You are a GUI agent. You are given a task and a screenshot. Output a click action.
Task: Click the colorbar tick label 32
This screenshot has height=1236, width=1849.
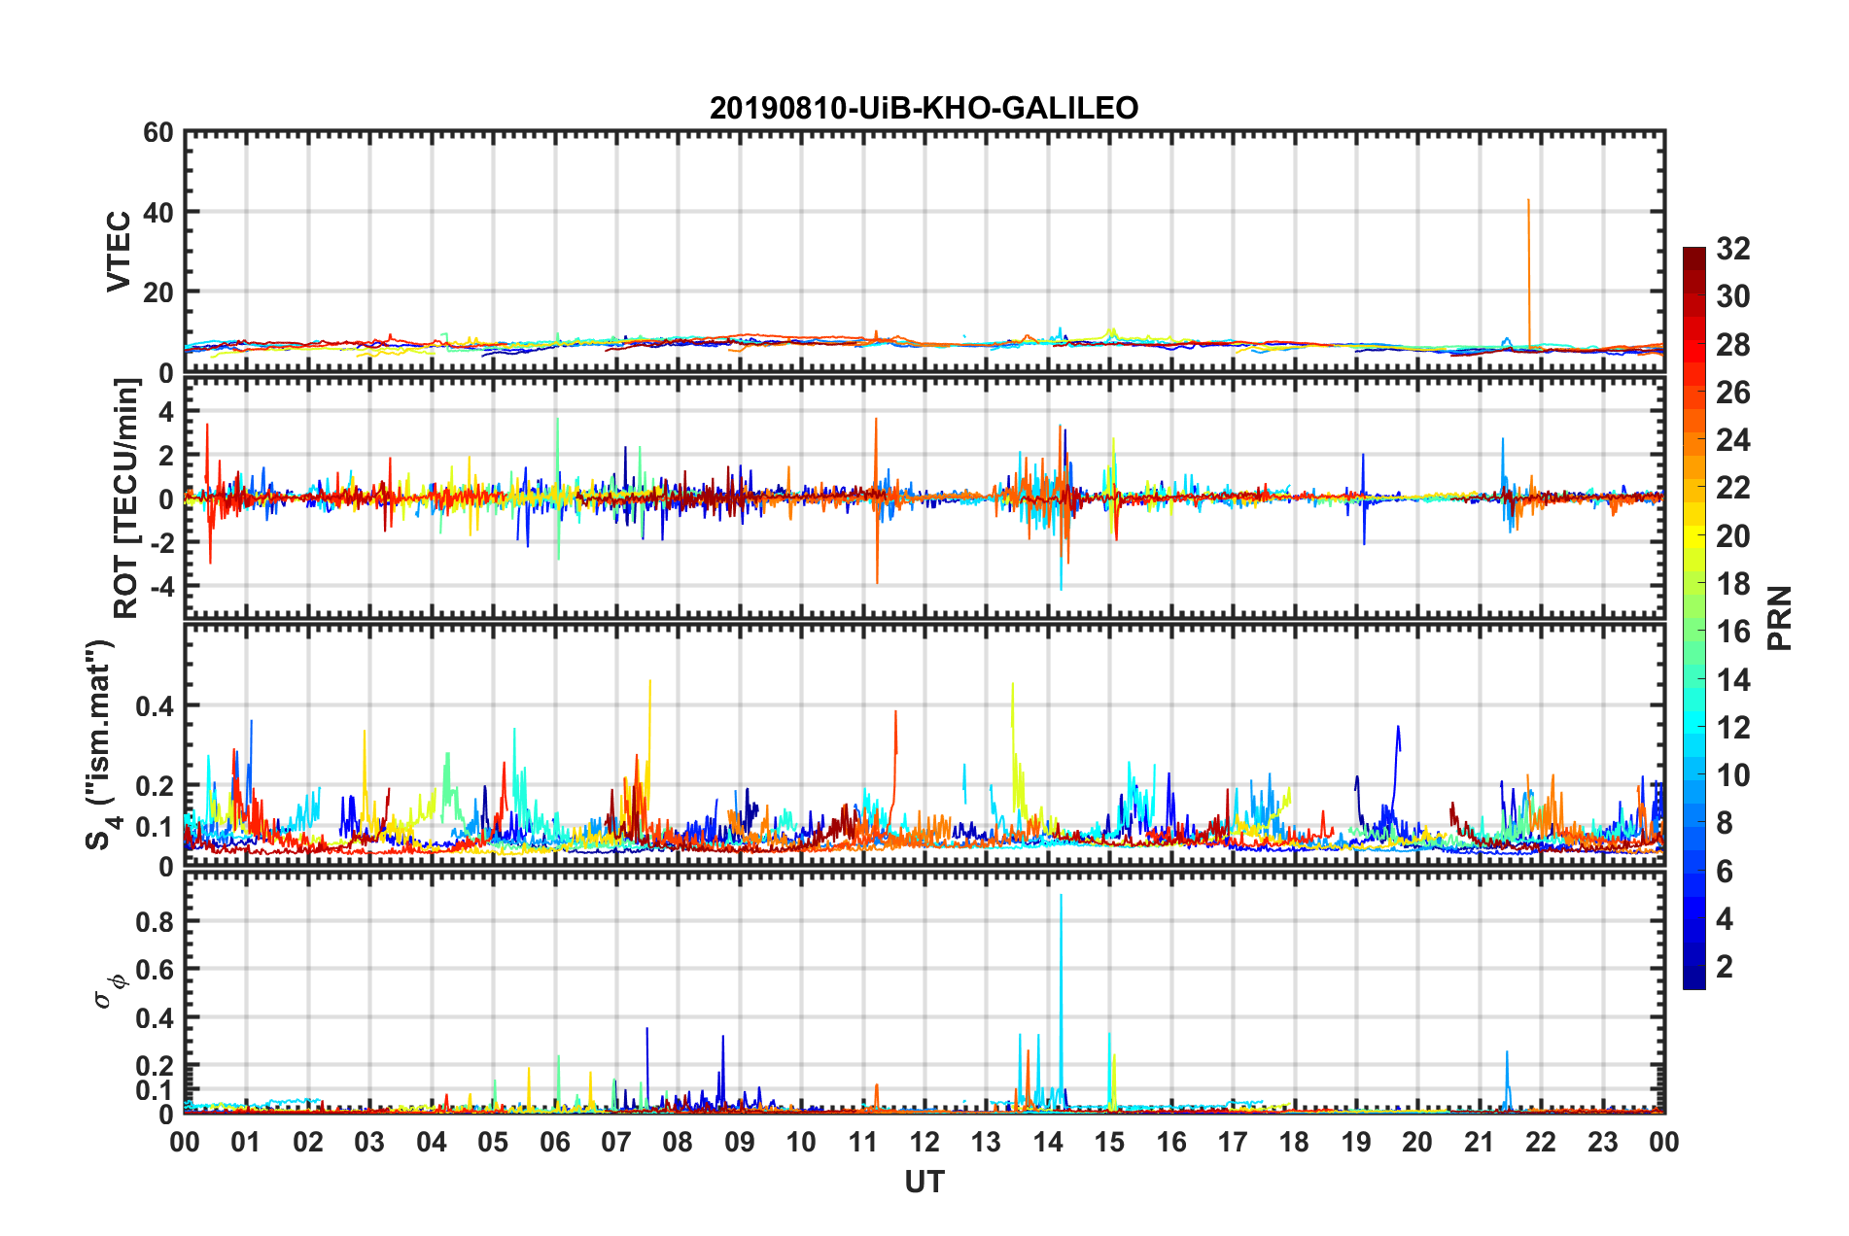[1732, 249]
